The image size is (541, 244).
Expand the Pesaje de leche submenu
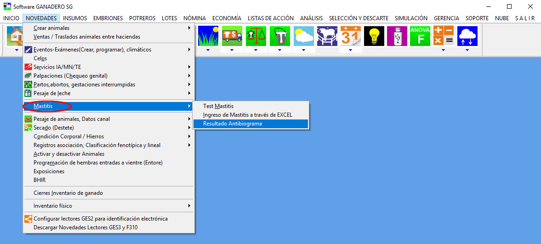coord(52,93)
